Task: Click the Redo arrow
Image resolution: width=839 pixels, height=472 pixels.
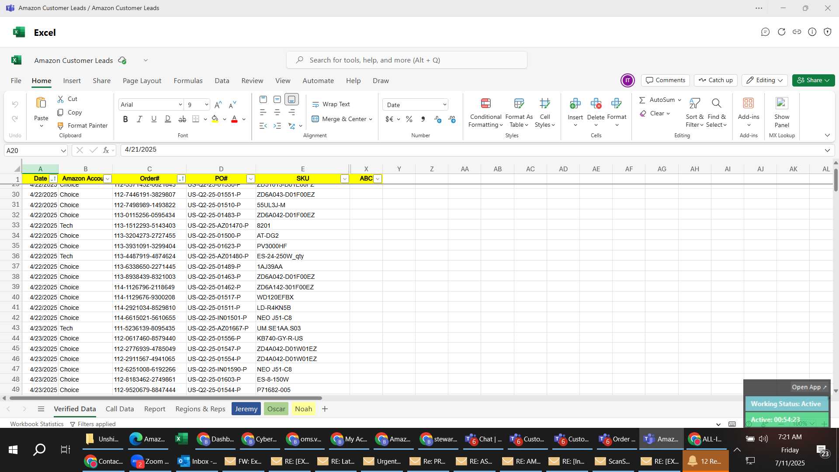Action: [x=15, y=119]
